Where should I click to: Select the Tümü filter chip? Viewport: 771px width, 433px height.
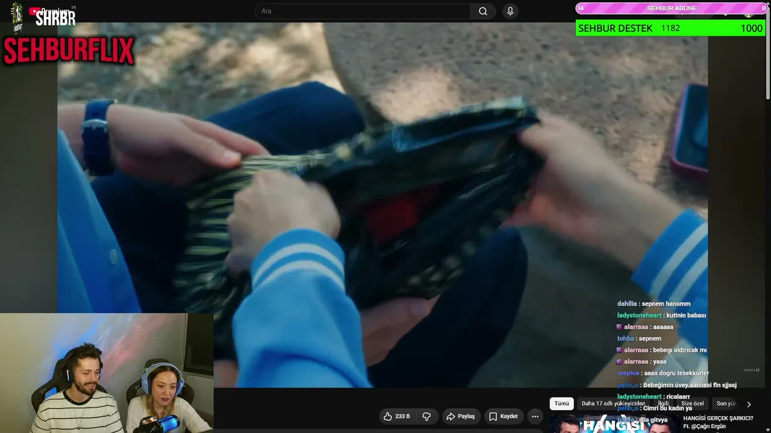[561, 404]
